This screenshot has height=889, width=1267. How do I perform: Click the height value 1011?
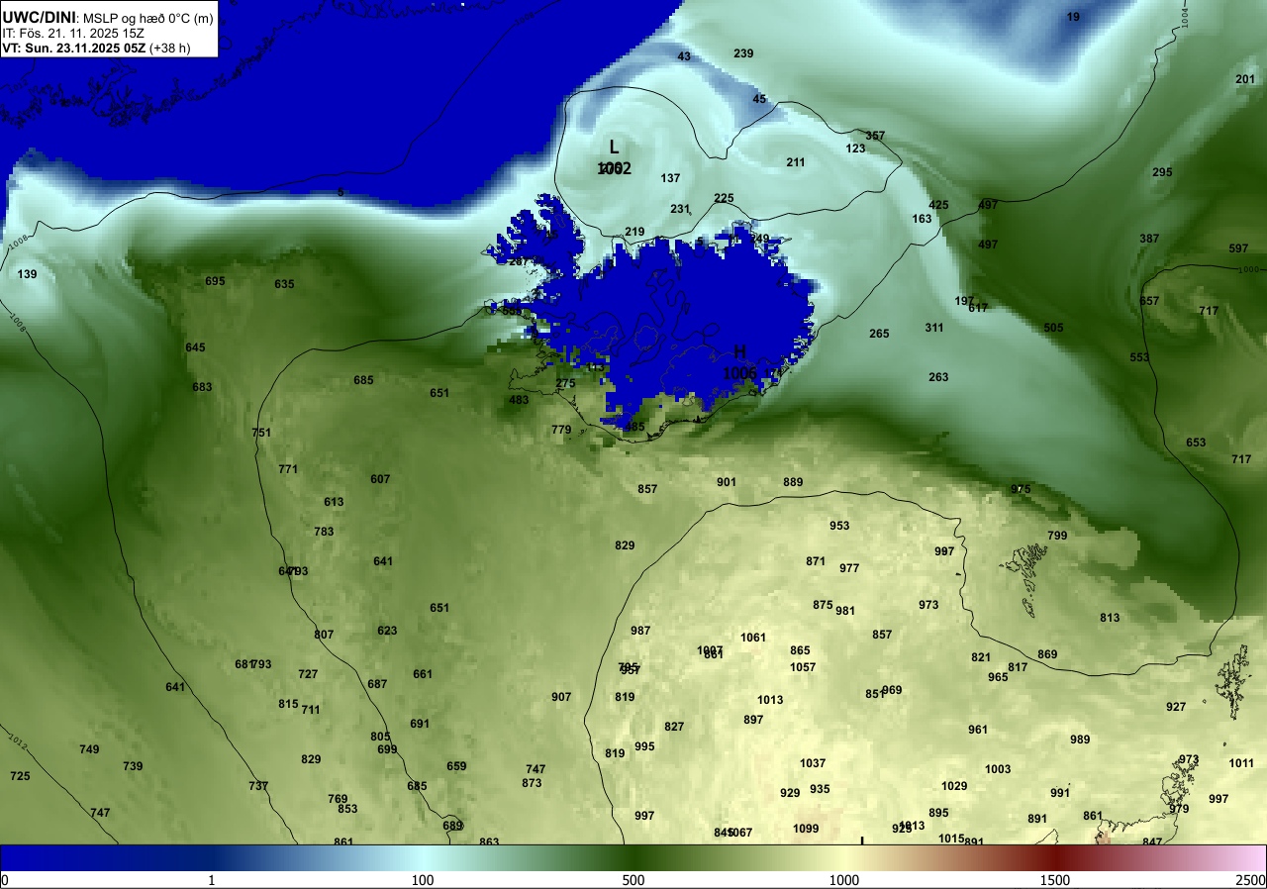[1241, 763]
